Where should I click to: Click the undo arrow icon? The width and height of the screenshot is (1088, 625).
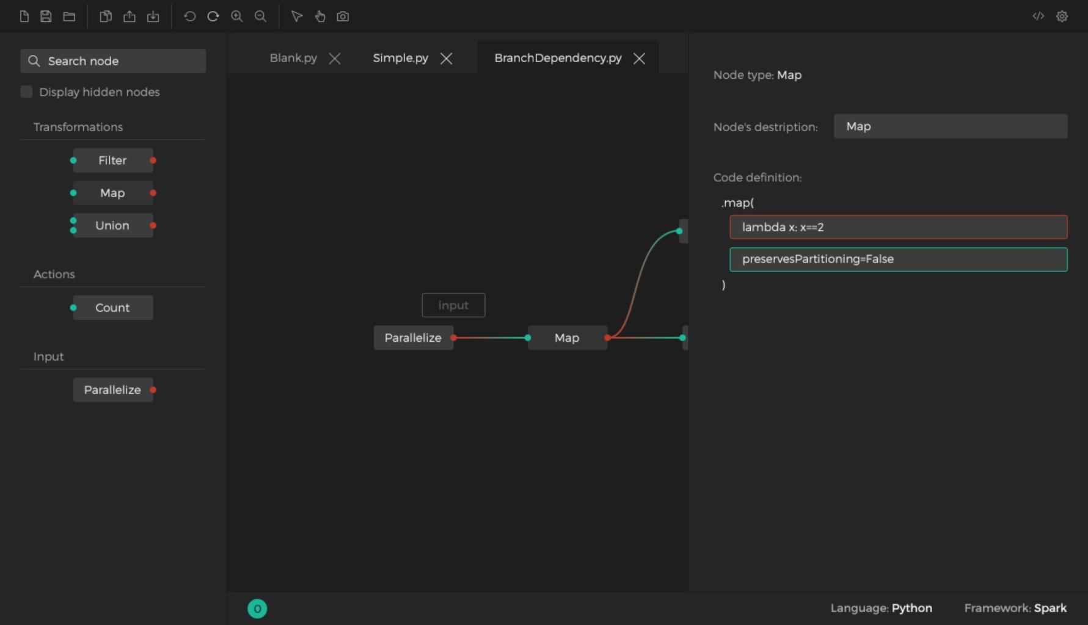coord(189,16)
